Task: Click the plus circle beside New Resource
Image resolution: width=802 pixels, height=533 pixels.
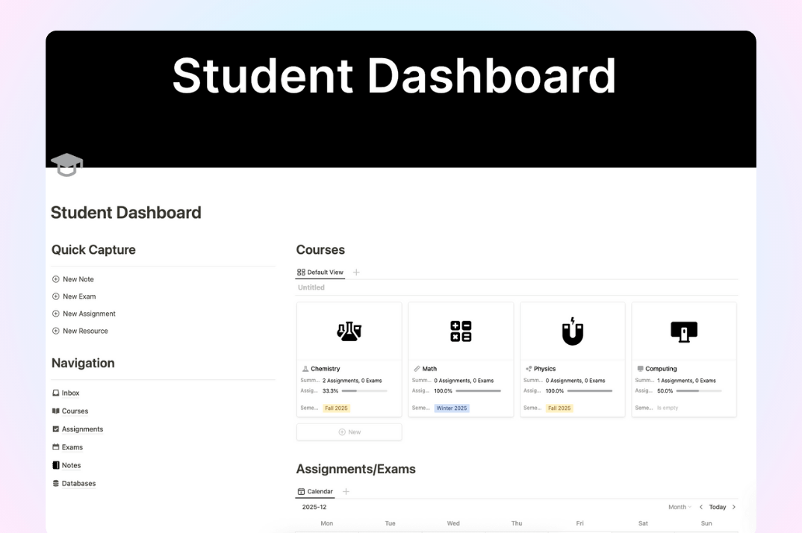Action: pyautogui.click(x=55, y=331)
